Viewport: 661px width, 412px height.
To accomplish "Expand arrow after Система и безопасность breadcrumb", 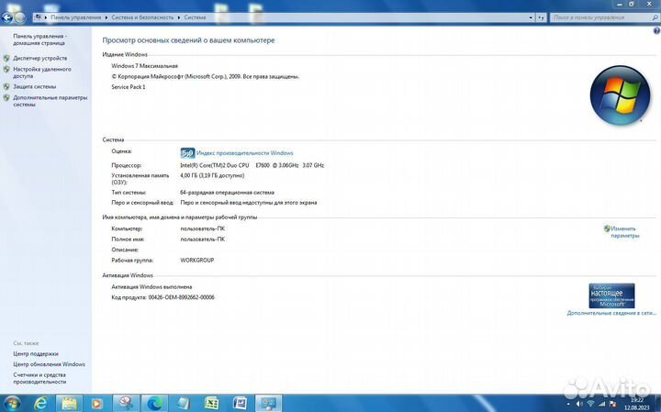I will click(179, 17).
